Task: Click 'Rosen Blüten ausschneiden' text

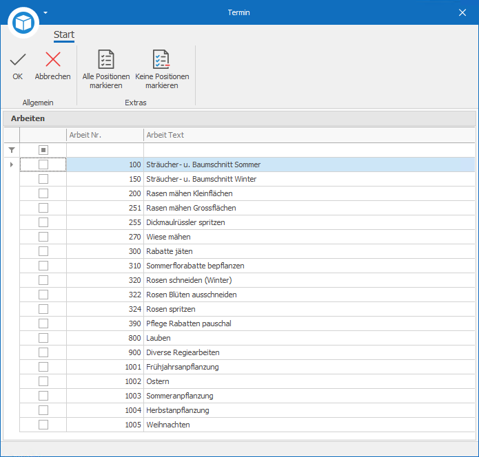Action: (192, 295)
